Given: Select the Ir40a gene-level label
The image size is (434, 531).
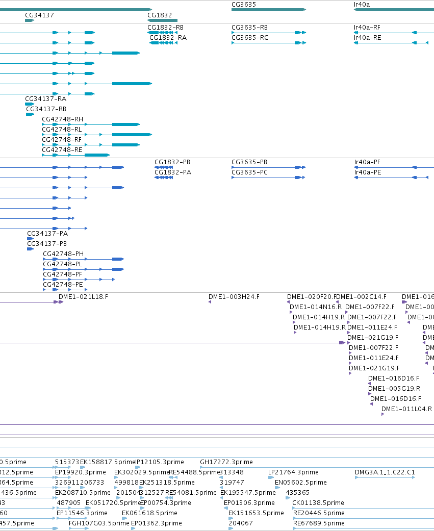Looking at the screenshot, I should pyautogui.click(x=362, y=5).
